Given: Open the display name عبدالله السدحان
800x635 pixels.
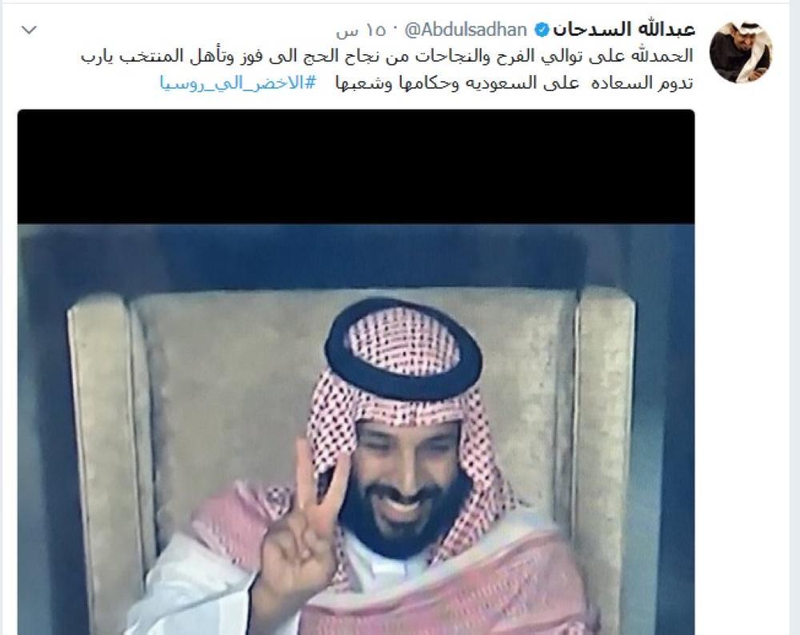Looking at the screenshot, I should point(624,30).
